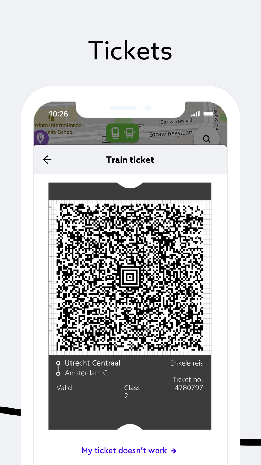
Task: Tap the cellular signal strength indicator
Action: pos(195,114)
